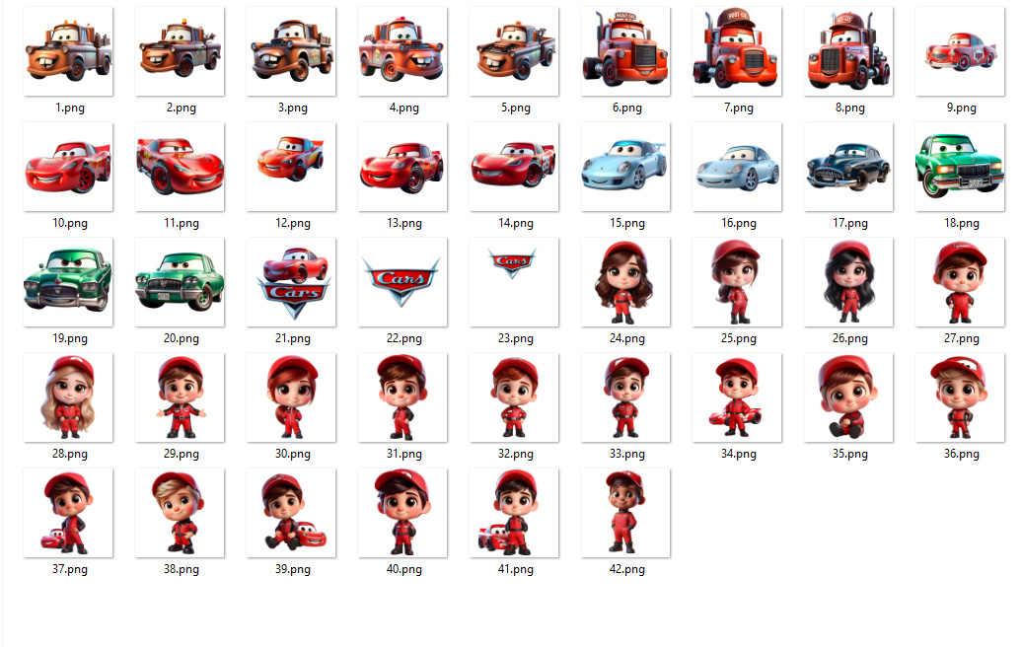Select the 36.png boy thumbnail
The width and height of the screenshot is (1022, 647).
point(960,397)
